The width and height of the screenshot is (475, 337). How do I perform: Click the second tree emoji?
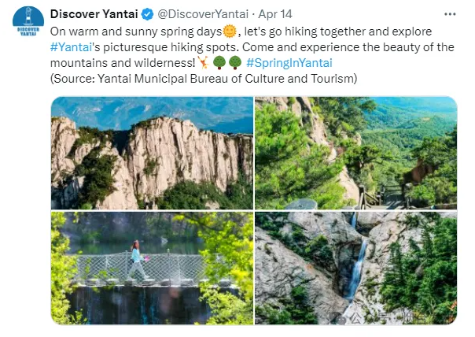pyautogui.click(x=234, y=63)
